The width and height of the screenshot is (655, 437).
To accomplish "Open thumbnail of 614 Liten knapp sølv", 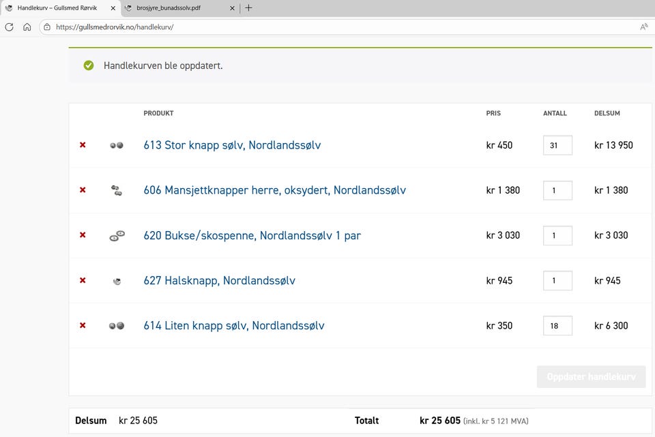I will [x=117, y=326].
